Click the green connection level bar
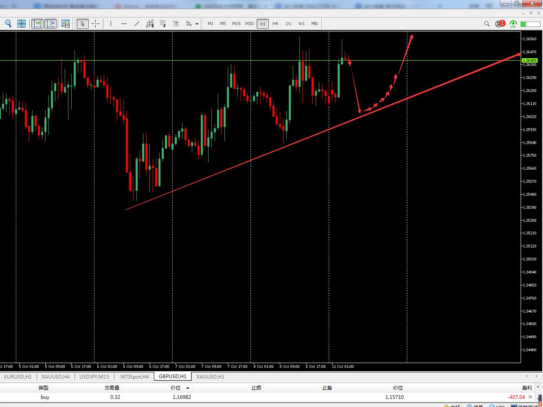 pyautogui.click(x=530, y=24)
